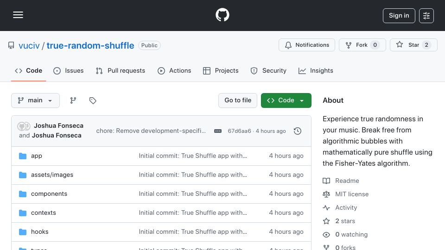
Task: Open the appearance settings icon button
Action: tap(426, 16)
